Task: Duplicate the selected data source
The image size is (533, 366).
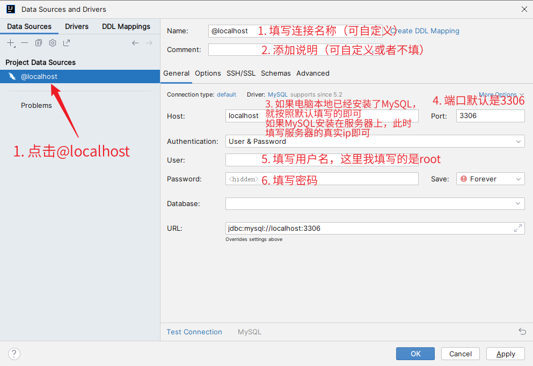Action: click(x=39, y=43)
